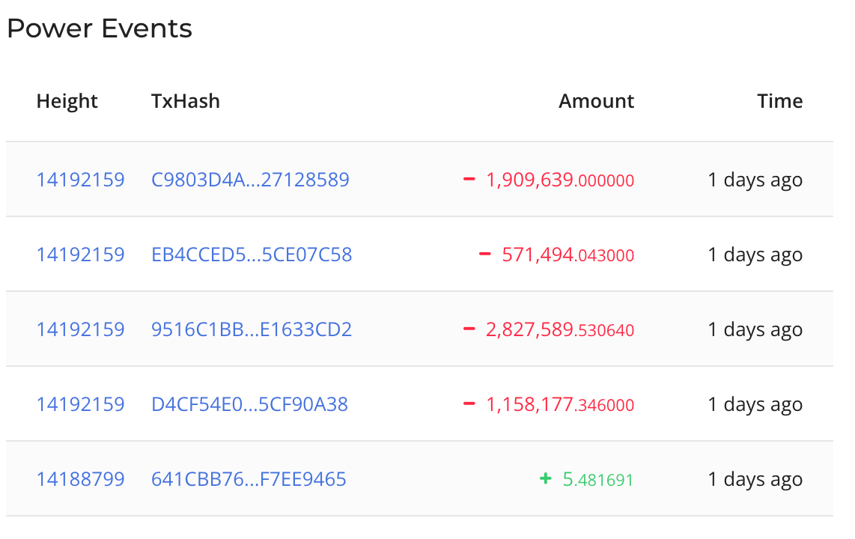This screenshot has width=855, height=539.
Task: Open block height 14192159 in D4CF54E0 row
Action: (x=81, y=404)
